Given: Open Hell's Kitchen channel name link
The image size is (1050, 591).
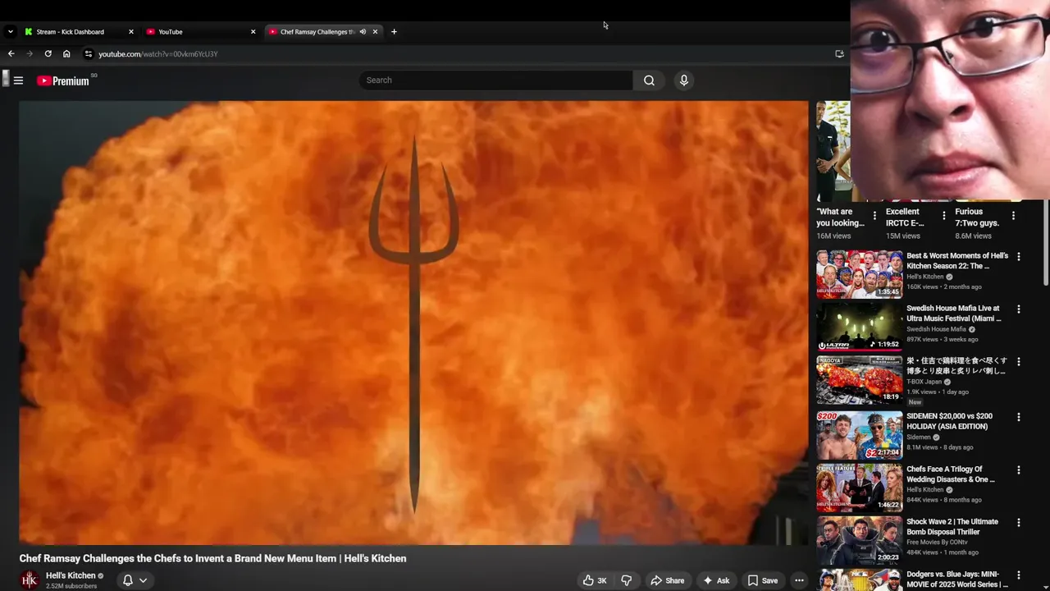Looking at the screenshot, I should (71, 575).
